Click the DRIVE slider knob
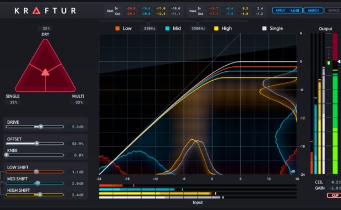Viewport: 341px width, 210px height. click(40, 127)
